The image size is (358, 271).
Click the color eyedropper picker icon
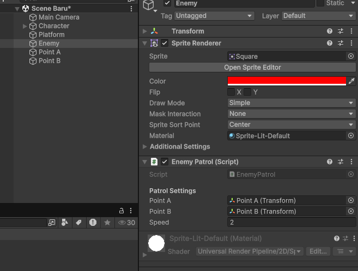point(351,81)
